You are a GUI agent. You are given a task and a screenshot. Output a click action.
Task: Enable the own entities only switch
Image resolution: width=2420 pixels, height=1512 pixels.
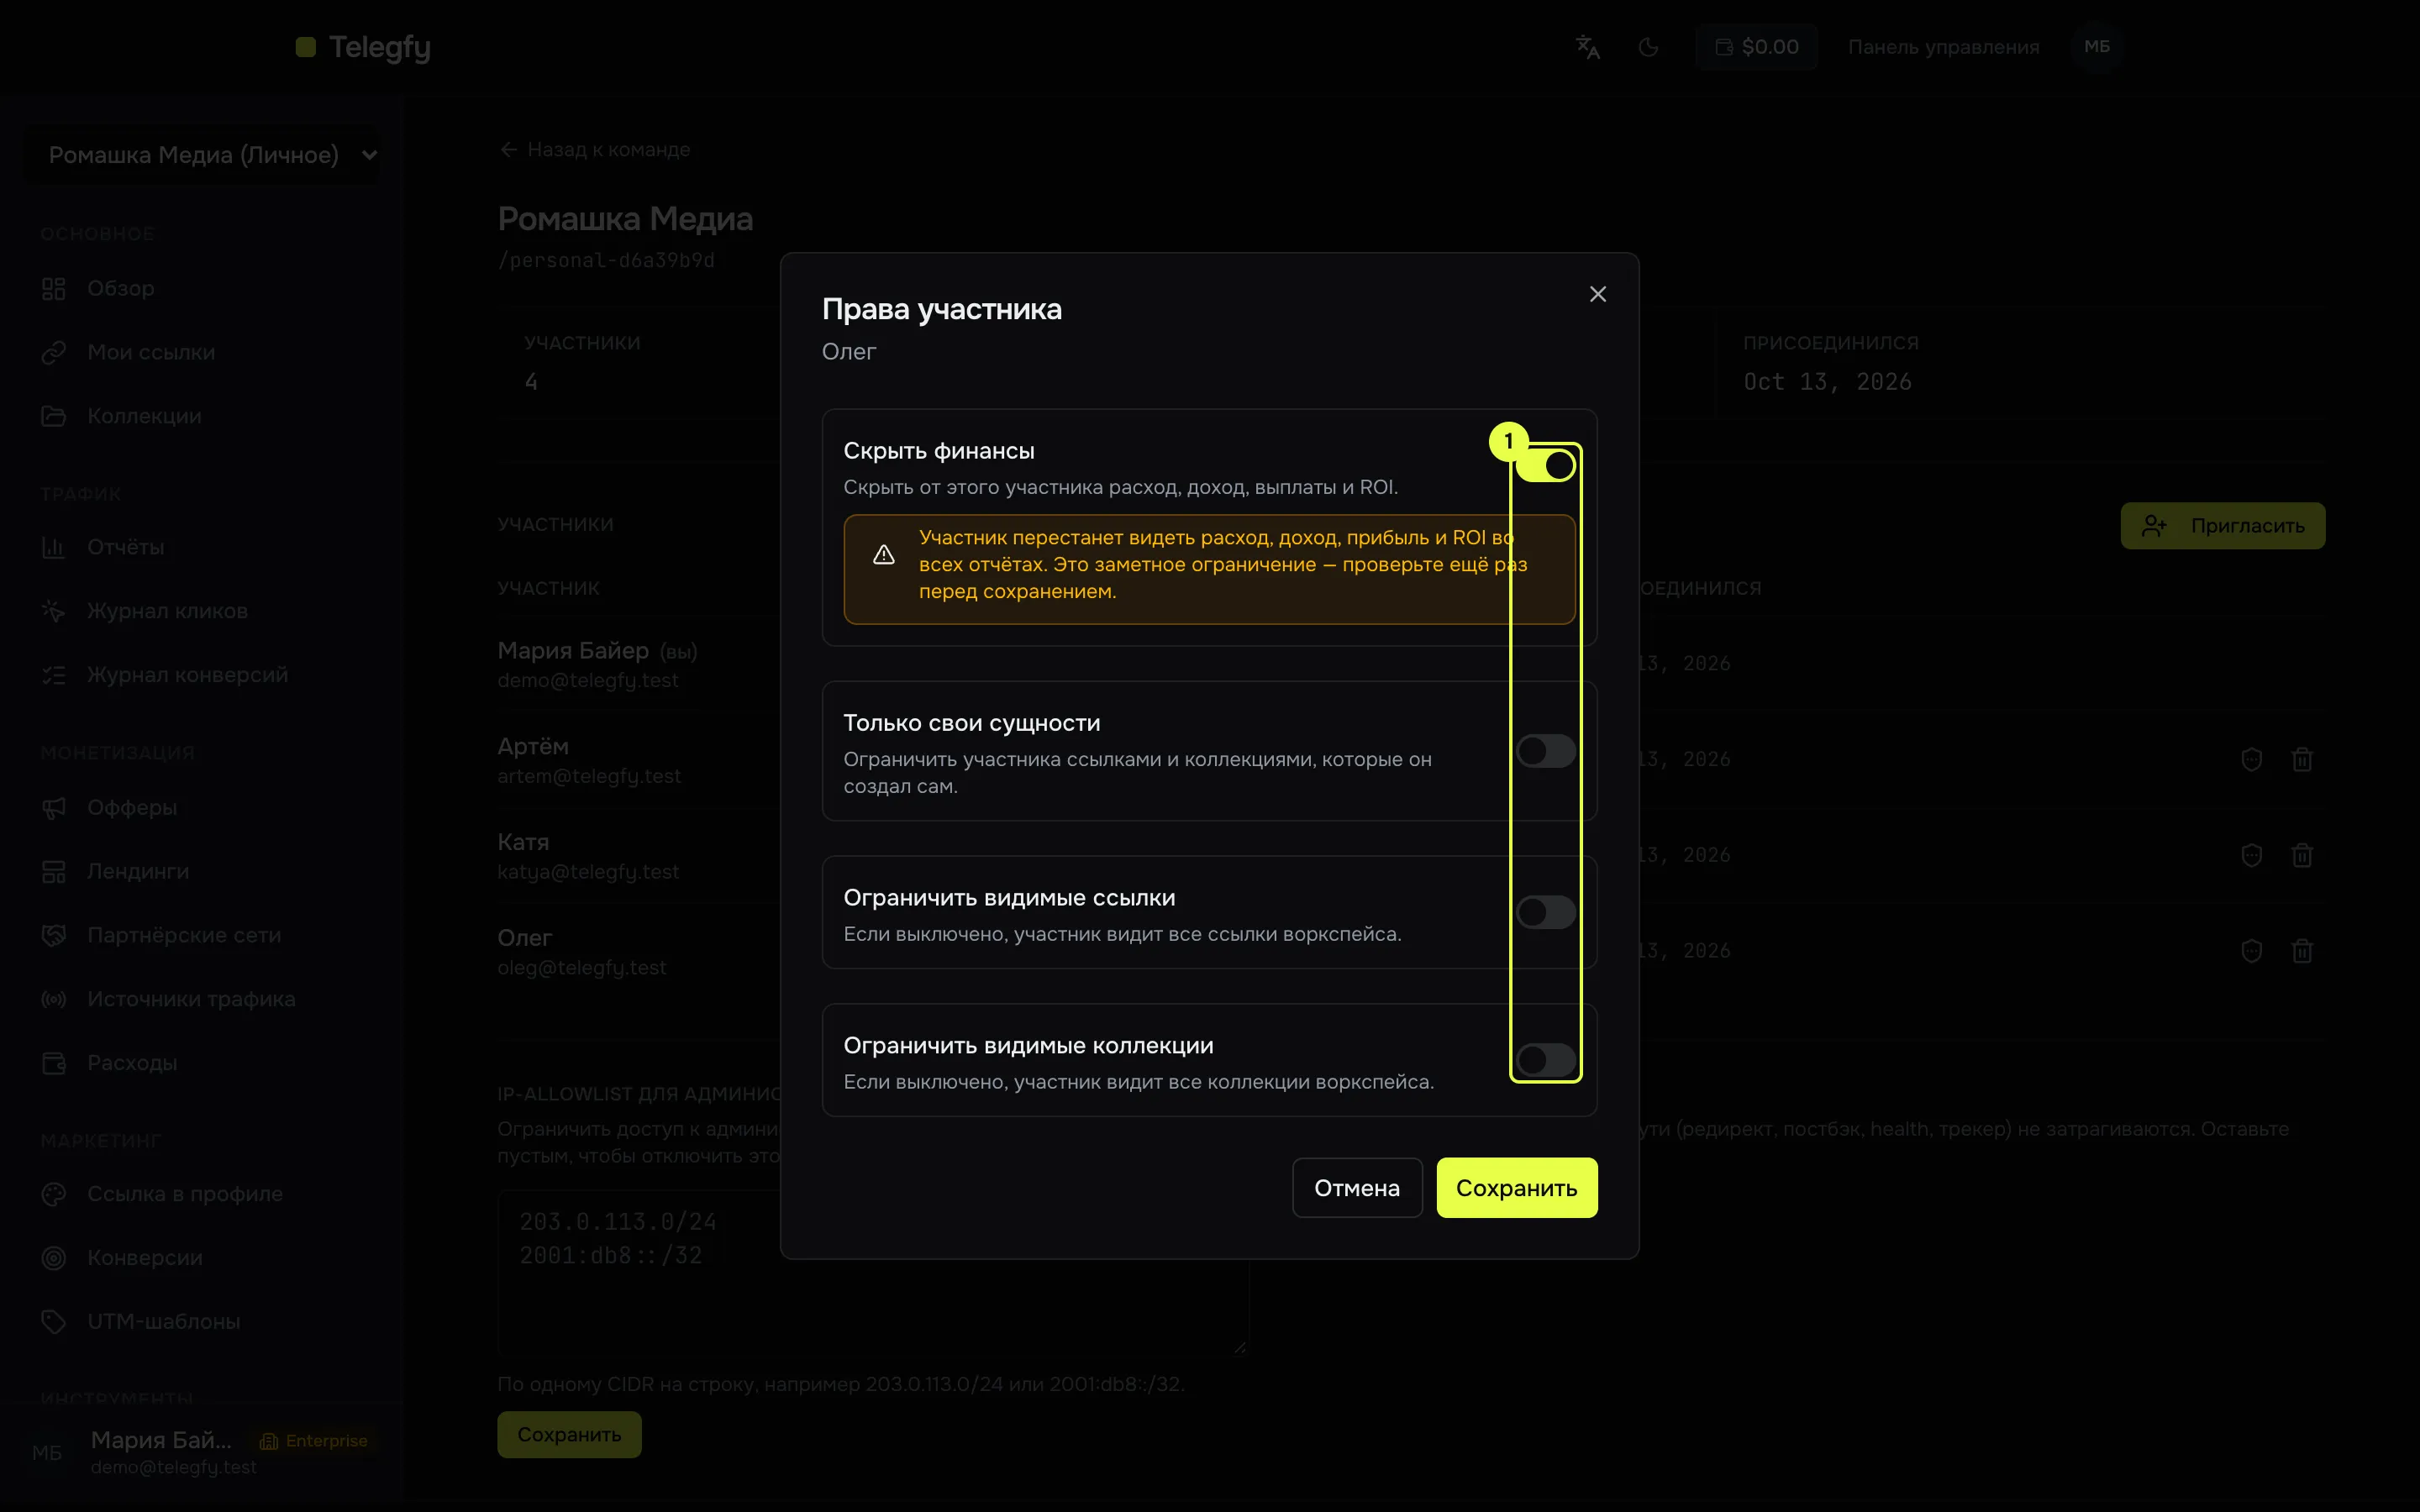click(1545, 751)
